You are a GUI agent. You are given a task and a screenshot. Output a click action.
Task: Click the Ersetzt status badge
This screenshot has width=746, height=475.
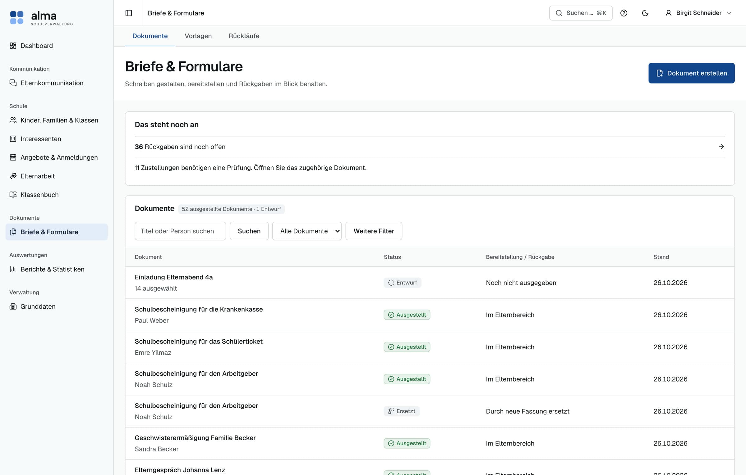(x=402, y=411)
